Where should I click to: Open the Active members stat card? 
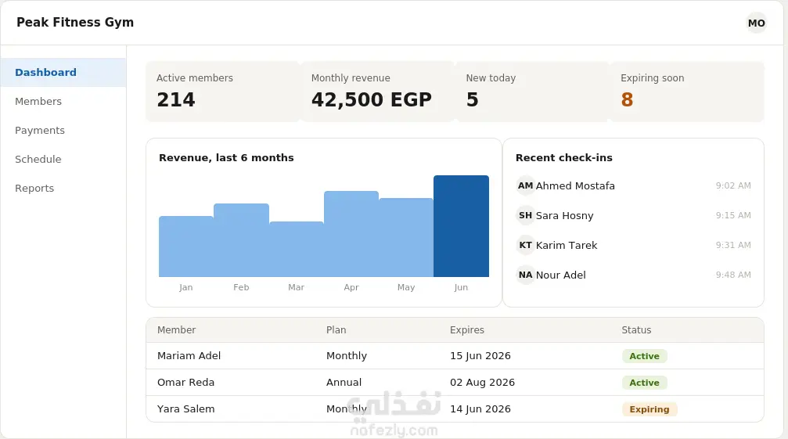point(223,92)
